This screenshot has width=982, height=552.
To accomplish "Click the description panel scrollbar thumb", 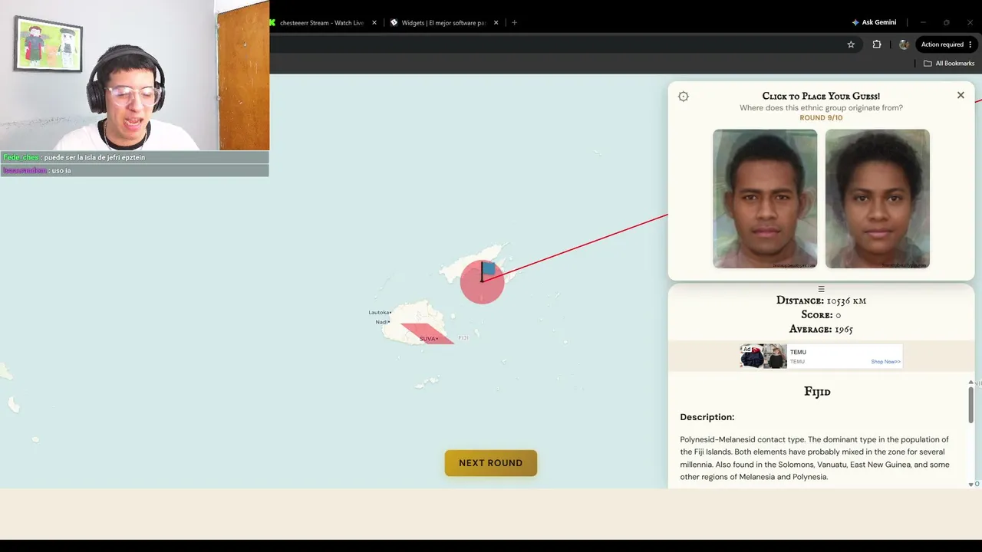I will pyautogui.click(x=970, y=404).
